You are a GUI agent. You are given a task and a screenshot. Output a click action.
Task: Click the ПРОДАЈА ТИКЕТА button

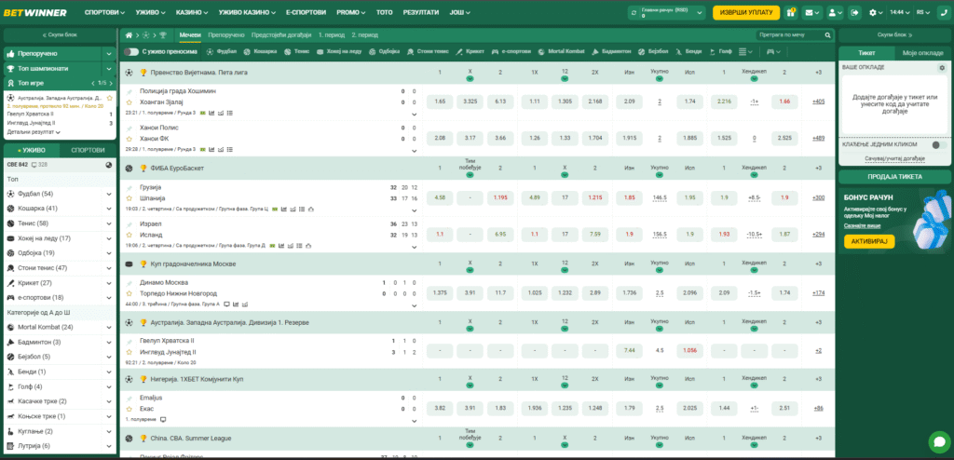[894, 177]
